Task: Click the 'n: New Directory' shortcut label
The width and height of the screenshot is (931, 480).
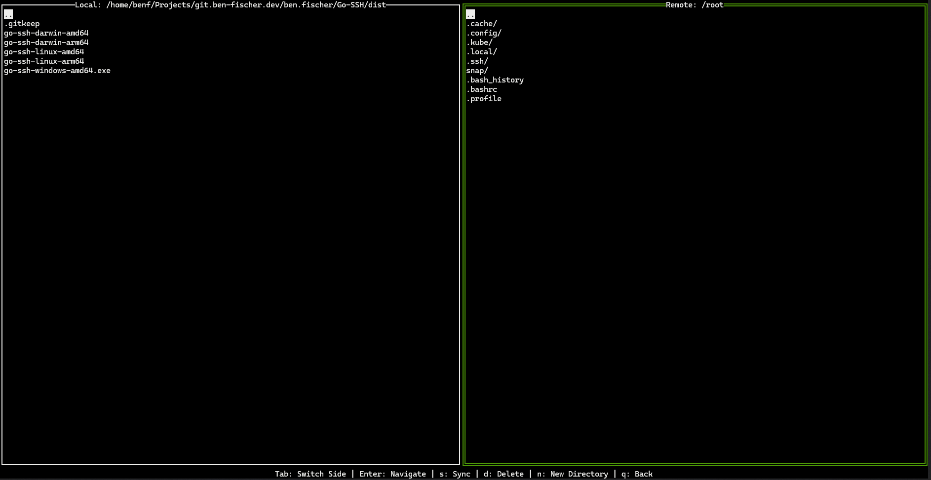Action: coord(572,474)
